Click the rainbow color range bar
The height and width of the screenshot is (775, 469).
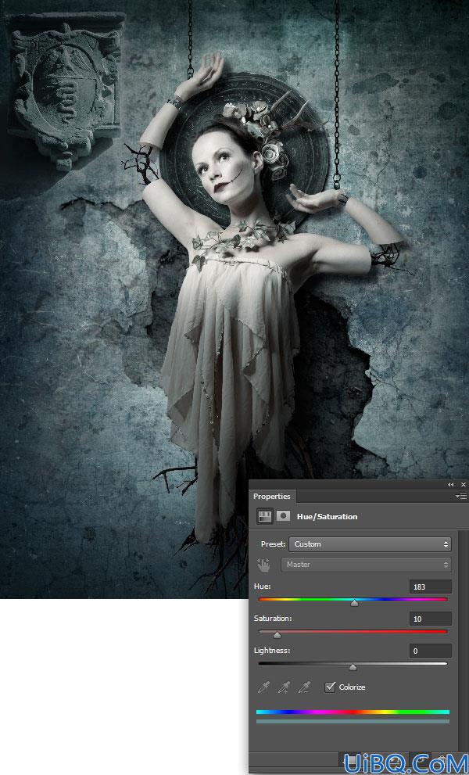(353, 712)
